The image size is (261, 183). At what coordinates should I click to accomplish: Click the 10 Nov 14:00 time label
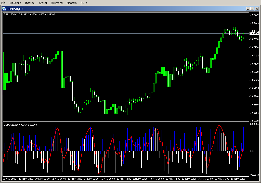pyautogui.click(x=26, y=179)
